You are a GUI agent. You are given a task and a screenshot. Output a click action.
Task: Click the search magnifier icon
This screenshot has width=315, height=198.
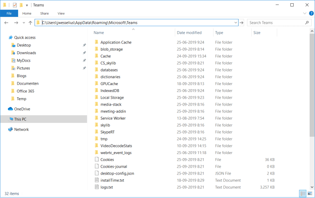pos(307,23)
